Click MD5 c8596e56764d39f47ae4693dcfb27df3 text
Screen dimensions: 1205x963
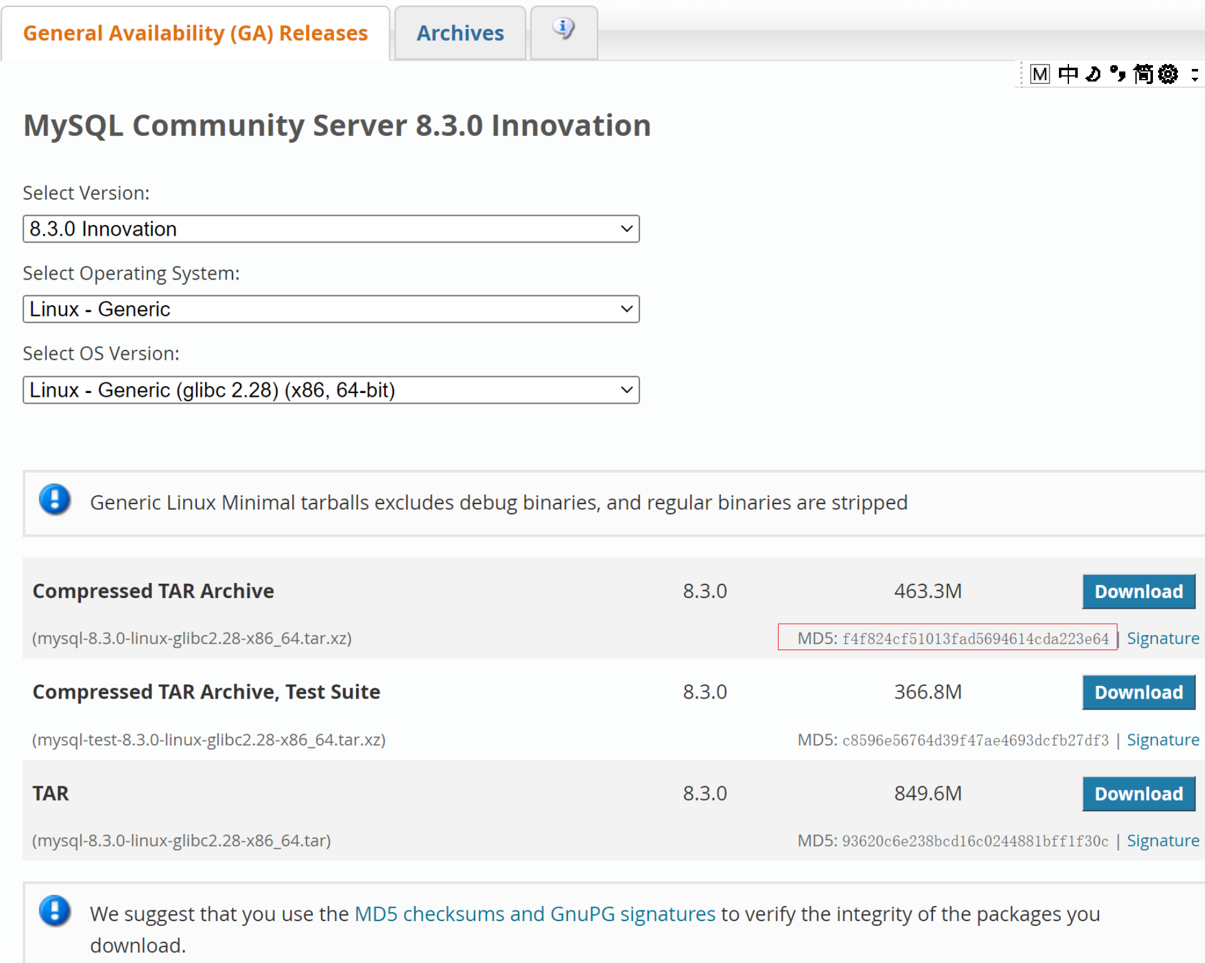[x=953, y=740]
